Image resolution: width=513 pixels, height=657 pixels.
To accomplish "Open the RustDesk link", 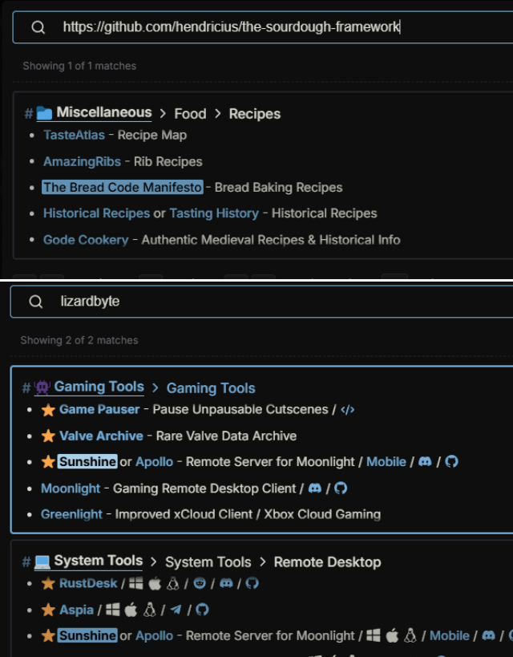I will click(x=88, y=583).
